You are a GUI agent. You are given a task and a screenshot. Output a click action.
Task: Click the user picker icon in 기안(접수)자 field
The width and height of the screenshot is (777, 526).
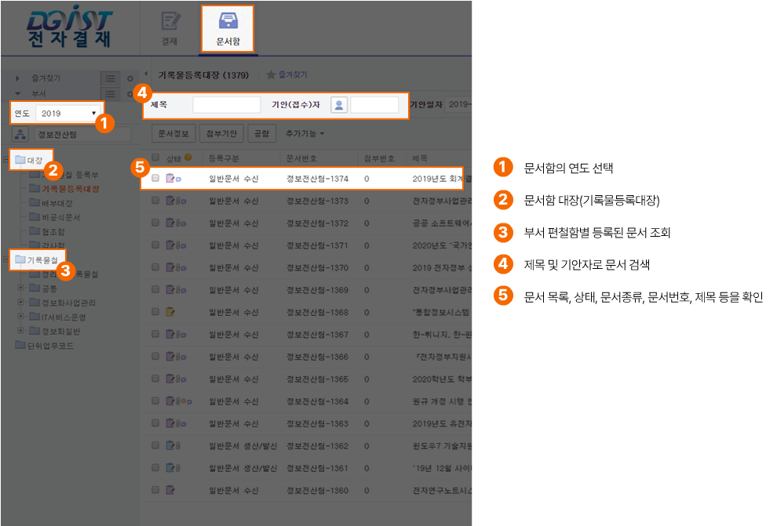(337, 103)
